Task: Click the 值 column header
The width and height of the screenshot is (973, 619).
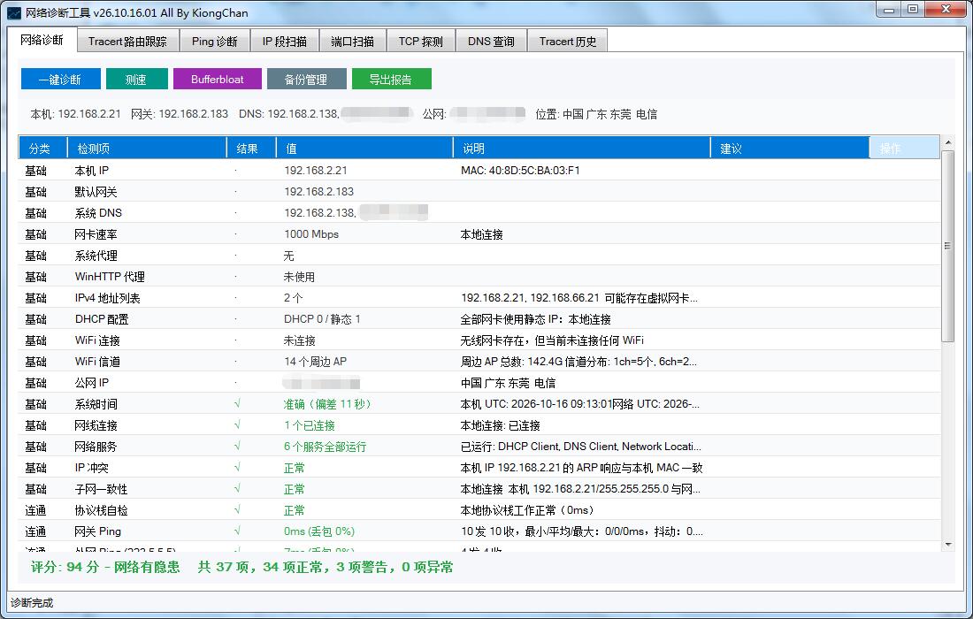Action: (x=364, y=149)
